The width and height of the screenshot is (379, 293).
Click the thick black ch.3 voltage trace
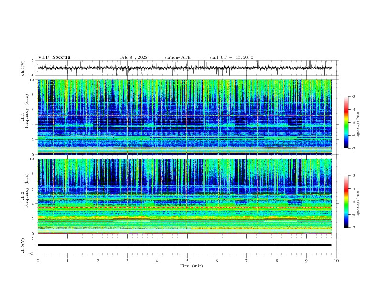coord(185,245)
